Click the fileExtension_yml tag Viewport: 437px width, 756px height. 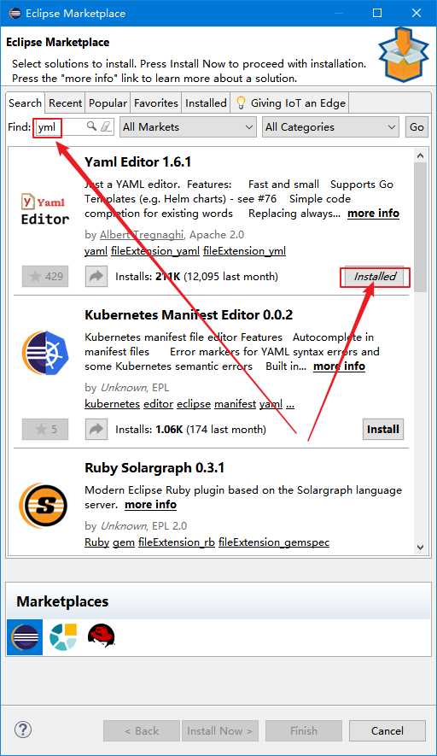244,250
